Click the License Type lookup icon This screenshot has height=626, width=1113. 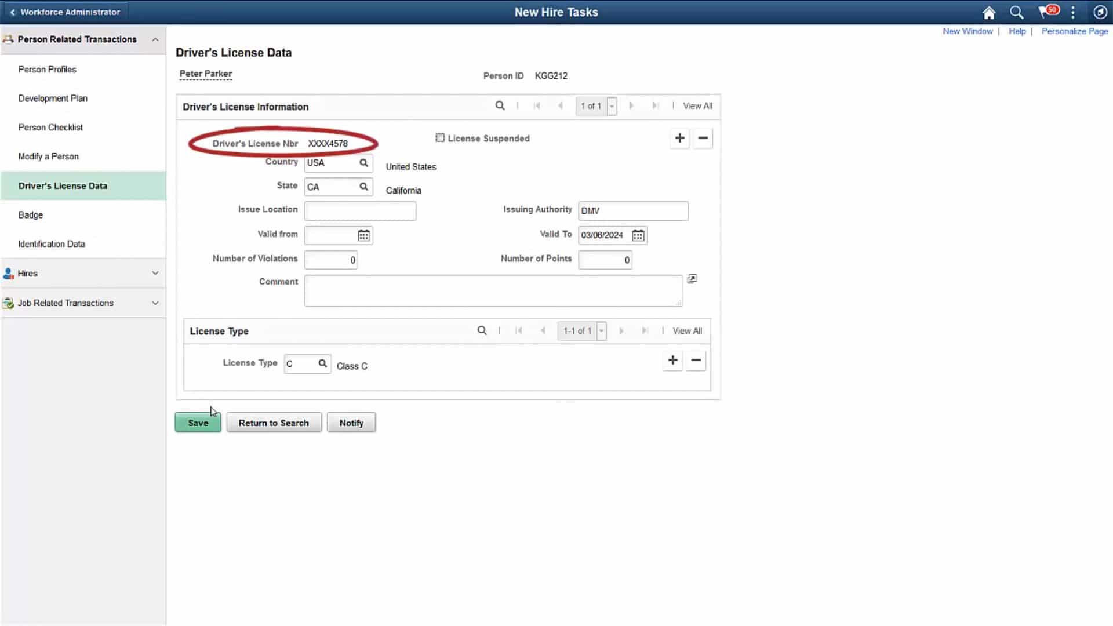pos(322,363)
